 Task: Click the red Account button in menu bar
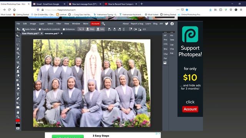[x=95, y=24]
